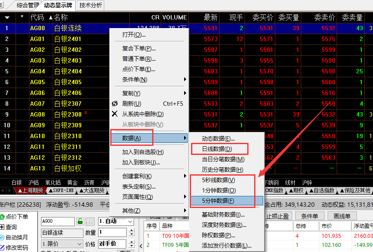The width and height of the screenshot is (373, 252).
Task: Click the 止损止盈 button
Action: pyautogui.click(x=278, y=216)
